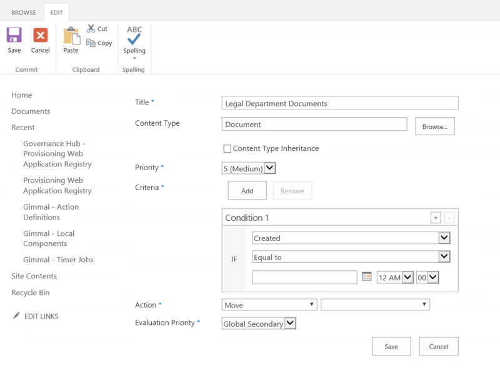500x368 pixels.
Task: Click into the Title text field
Action: [x=340, y=103]
